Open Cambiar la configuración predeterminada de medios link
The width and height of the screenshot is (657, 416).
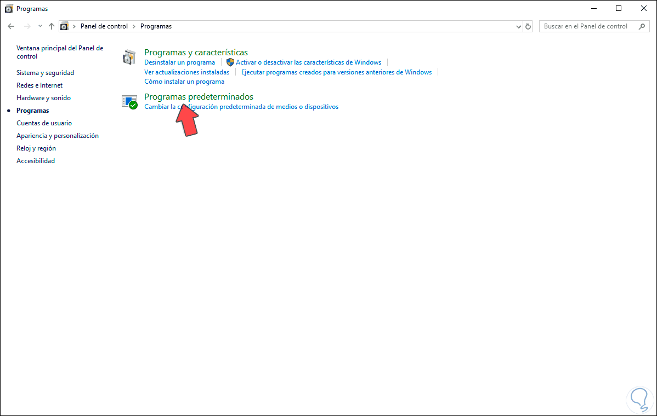click(241, 107)
